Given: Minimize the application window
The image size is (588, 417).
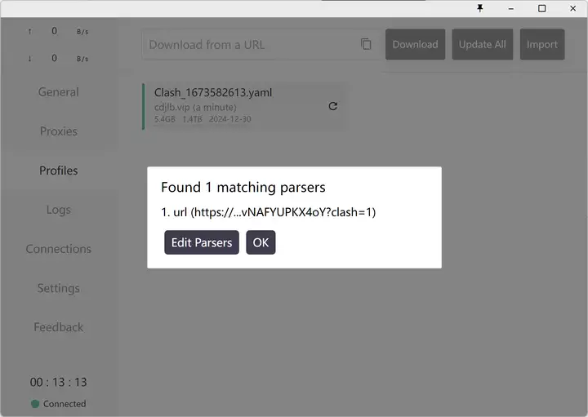Looking at the screenshot, I should click(x=511, y=8).
